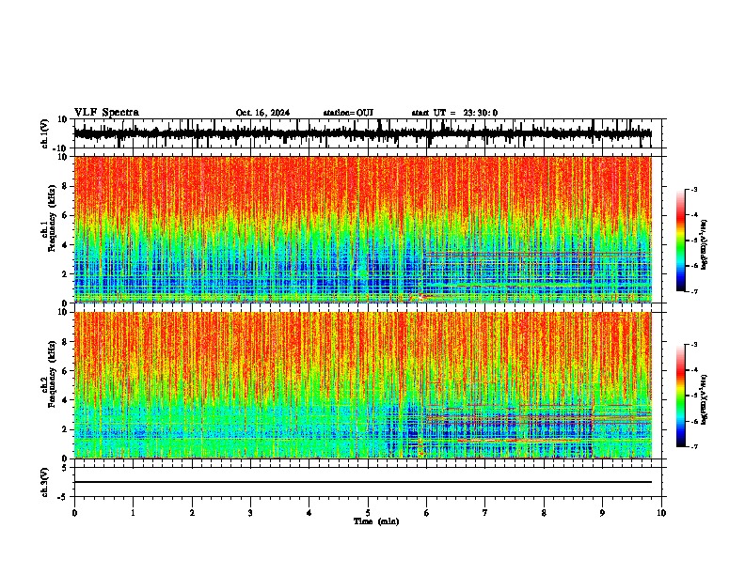This screenshot has width=745, height=575.
Task: Click the ch.3(V) axis label
Action: tap(45, 483)
